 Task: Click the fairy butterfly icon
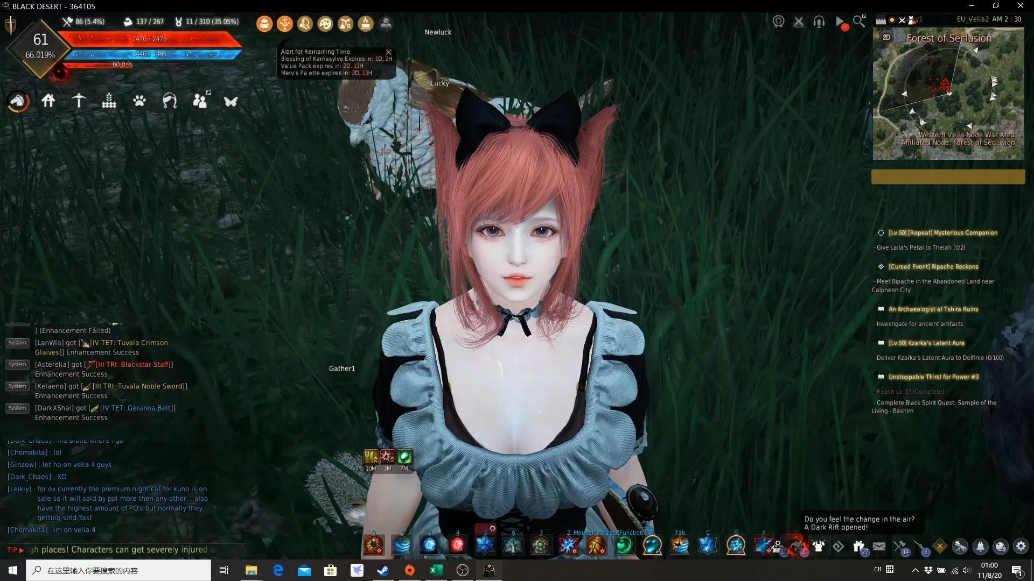pyautogui.click(x=230, y=101)
